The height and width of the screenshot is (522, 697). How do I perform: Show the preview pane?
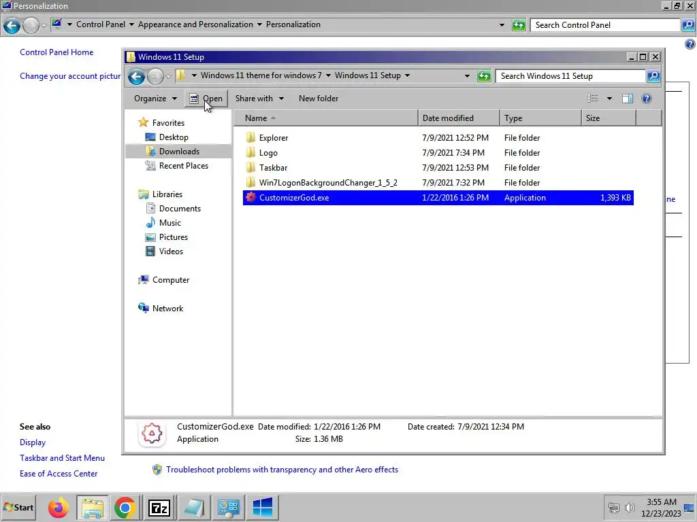627,99
